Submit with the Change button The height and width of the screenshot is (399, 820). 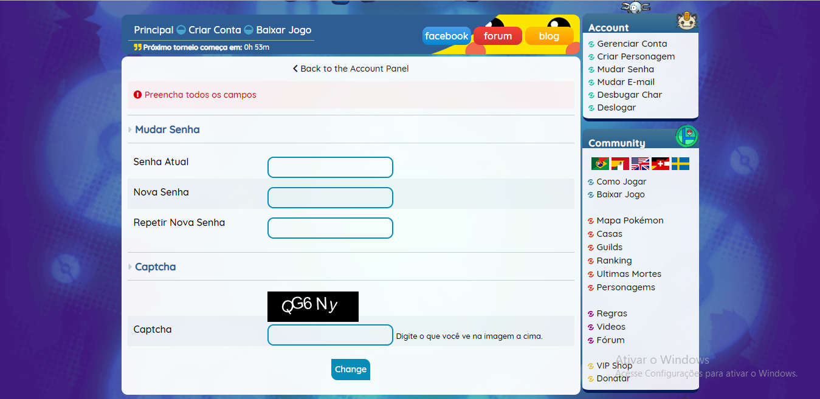(351, 369)
